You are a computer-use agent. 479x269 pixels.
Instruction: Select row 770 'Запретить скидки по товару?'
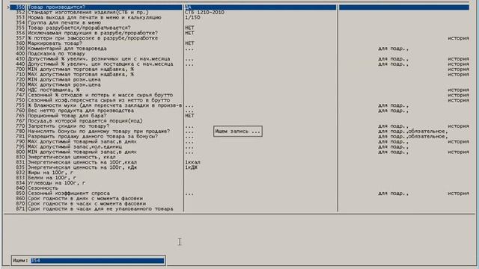[x=239, y=126]
